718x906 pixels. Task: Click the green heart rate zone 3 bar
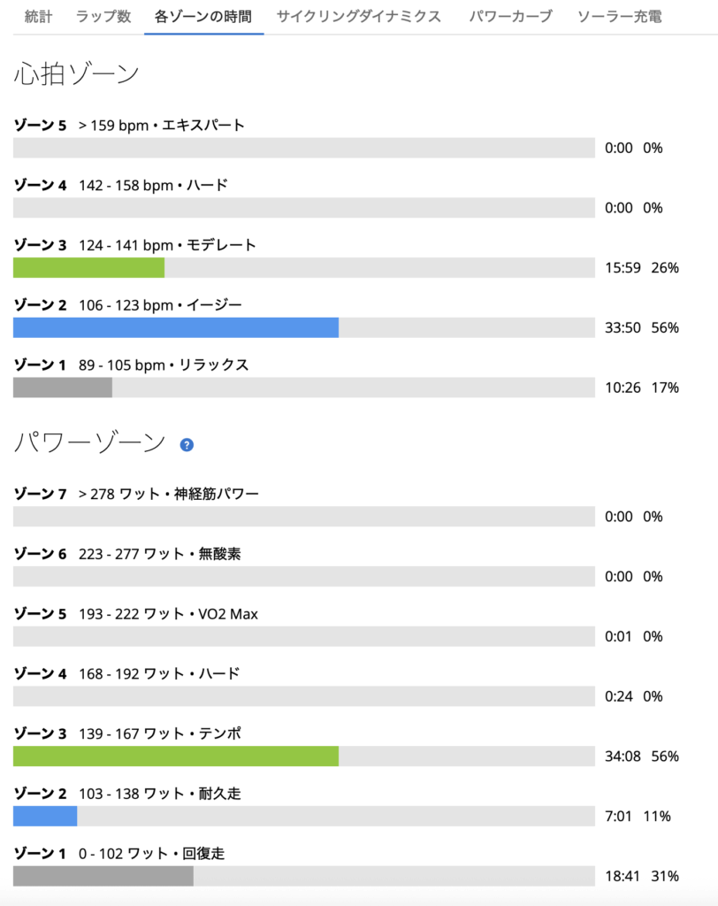[x=88, y=267]
